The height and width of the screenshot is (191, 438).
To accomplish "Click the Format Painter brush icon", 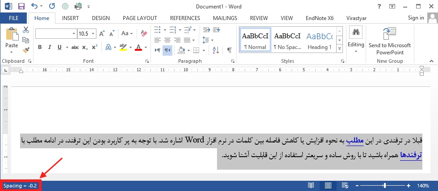I will (26, 50).
